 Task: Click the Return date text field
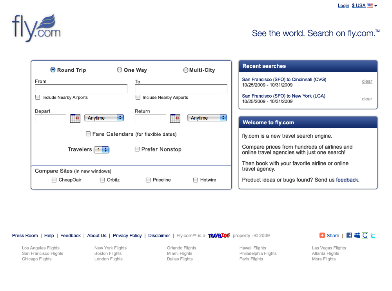pos(151,118)
